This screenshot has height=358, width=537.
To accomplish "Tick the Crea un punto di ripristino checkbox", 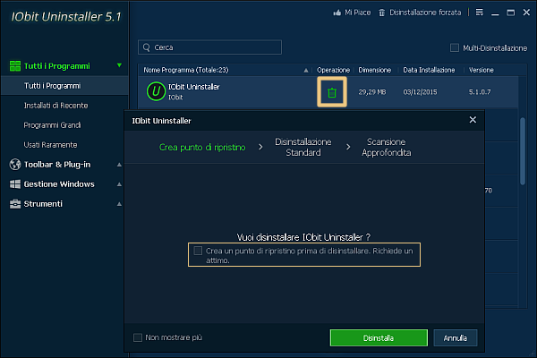I will pos(198,251).
